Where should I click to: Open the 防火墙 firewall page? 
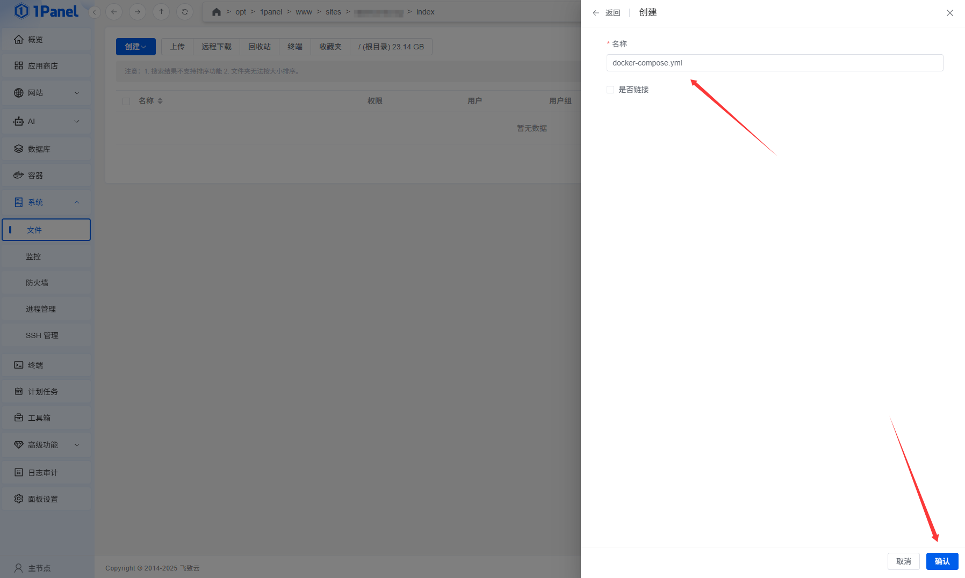[46, 282]
